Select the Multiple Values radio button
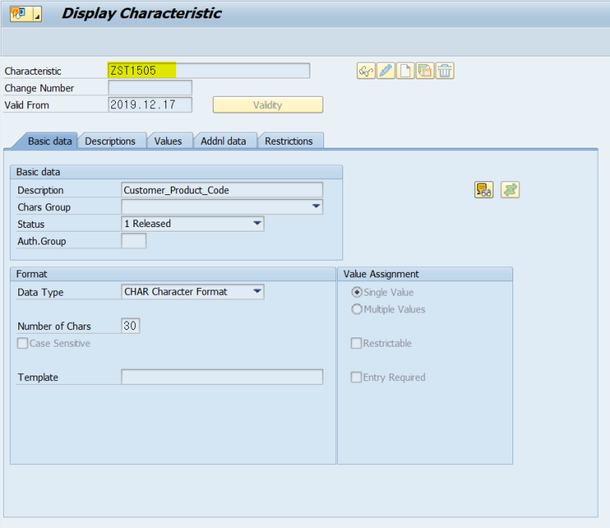The width and height of the screenshot is (610, 528). point(357,309)
